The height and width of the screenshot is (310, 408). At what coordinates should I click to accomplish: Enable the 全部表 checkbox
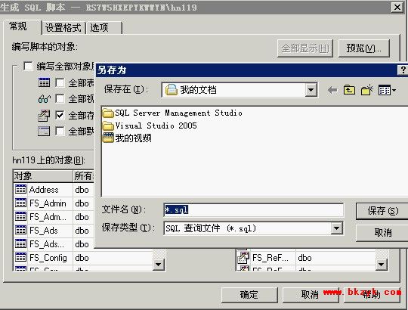click(60, 82)
